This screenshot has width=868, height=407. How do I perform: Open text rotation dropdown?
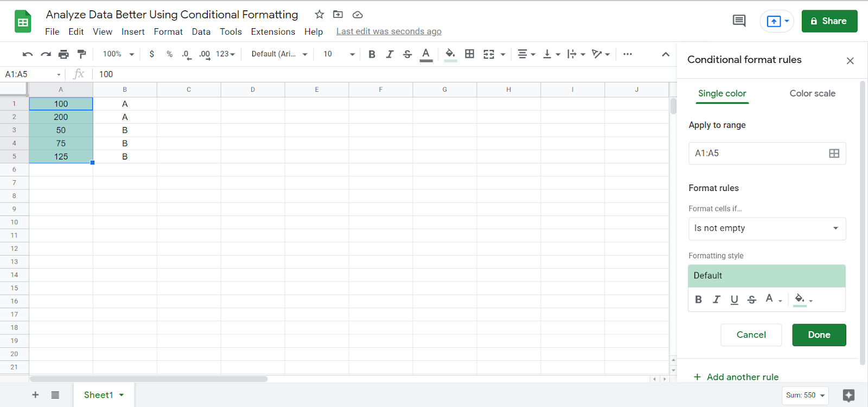[x=601, y=54]
